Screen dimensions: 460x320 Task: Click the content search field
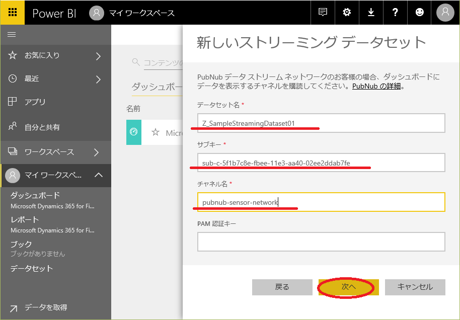164,62
